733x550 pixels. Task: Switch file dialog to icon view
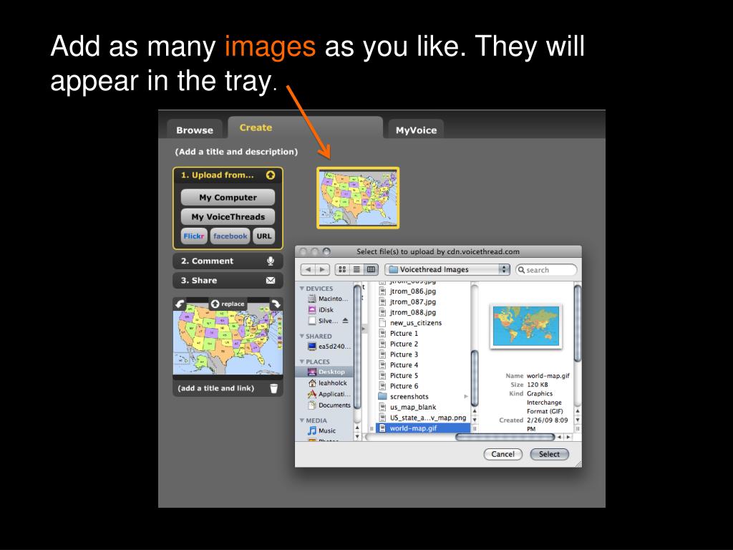pyautogui.click(x=342, y=269)
